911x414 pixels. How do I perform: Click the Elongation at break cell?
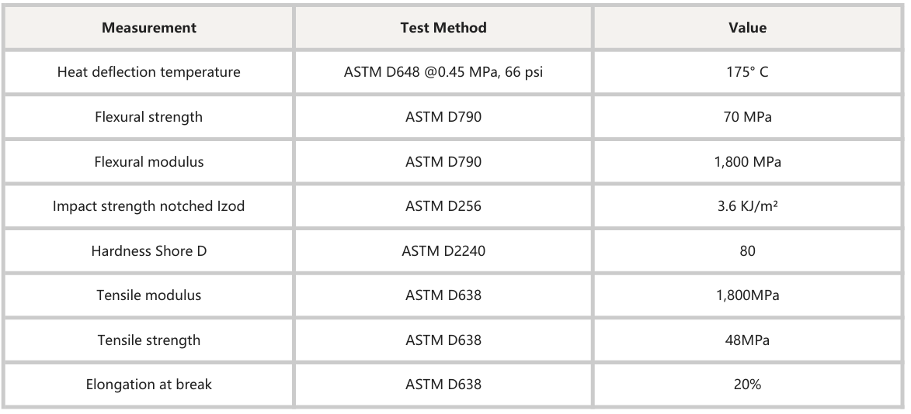tap(149, 385)
